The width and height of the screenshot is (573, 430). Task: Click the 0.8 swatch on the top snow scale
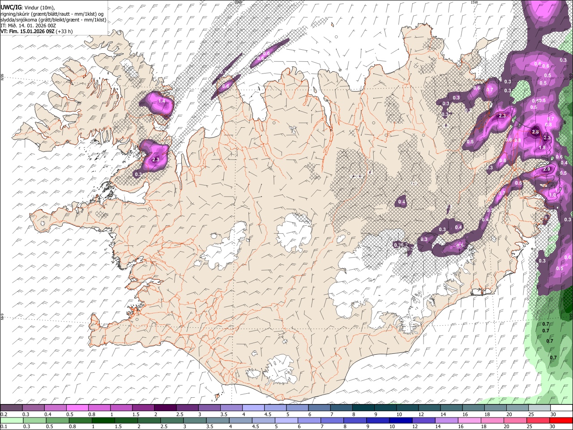(x=99, y=408)
